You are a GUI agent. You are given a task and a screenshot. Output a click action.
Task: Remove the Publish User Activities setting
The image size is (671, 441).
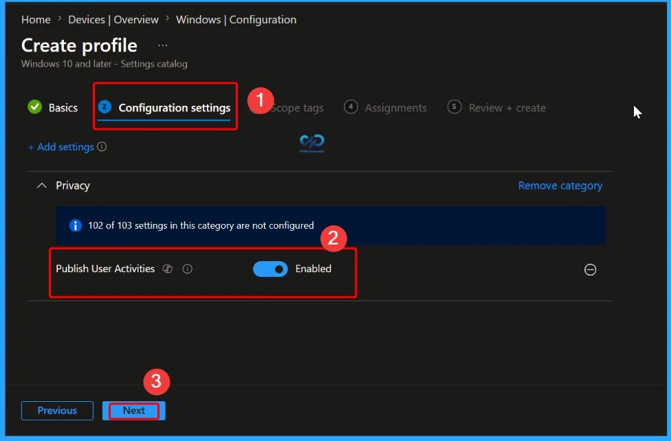[590, 269]
